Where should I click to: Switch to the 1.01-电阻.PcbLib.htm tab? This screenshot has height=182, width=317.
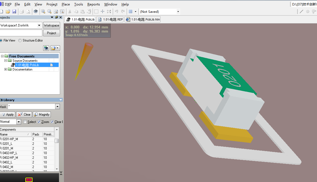click(x=143, y=19)
